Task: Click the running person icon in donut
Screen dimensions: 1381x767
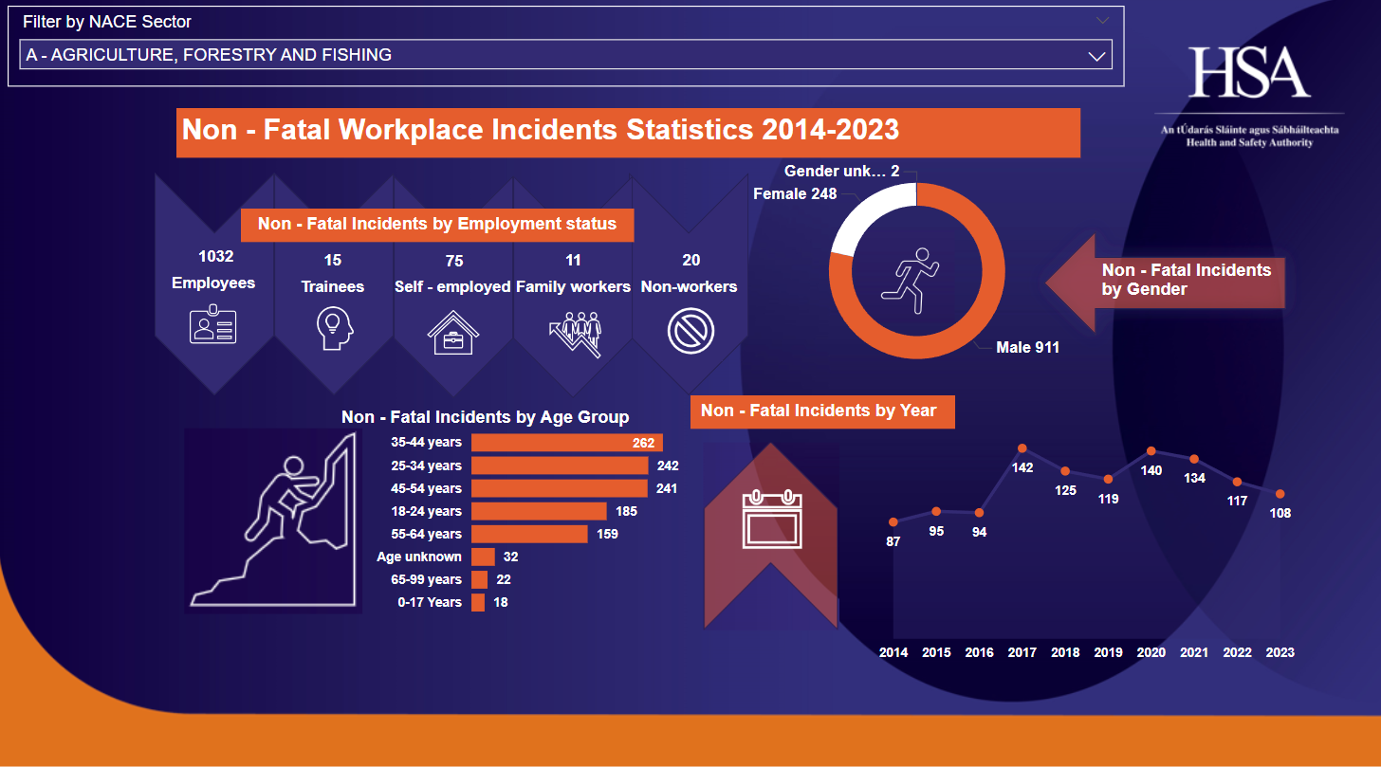Action: click(910, 280)
